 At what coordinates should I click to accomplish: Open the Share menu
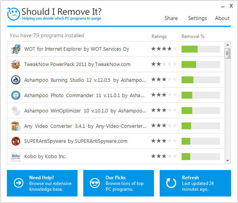171,18
